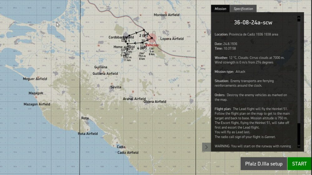The width and height of the screenshot is (312, 175).
Task: Click the Moguer Airfield map label
Action: 35,79
